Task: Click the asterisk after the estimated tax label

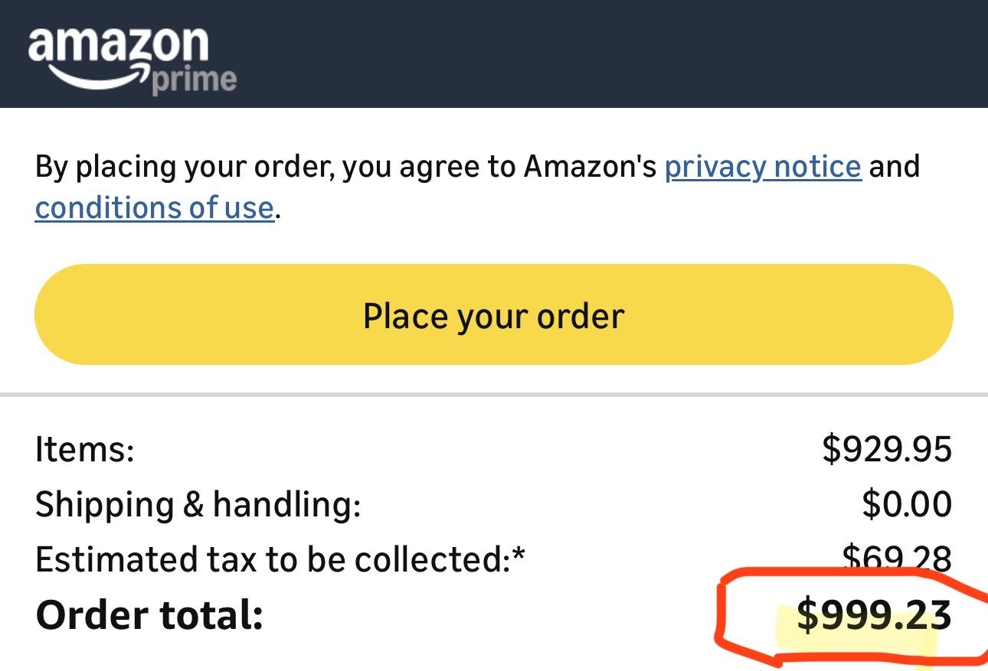Action: [519, 555]
